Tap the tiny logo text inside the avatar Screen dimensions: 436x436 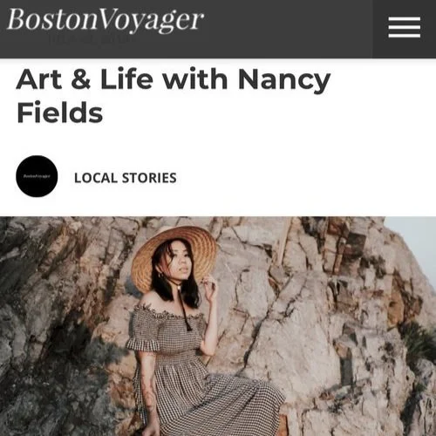(x=37, y=176)
